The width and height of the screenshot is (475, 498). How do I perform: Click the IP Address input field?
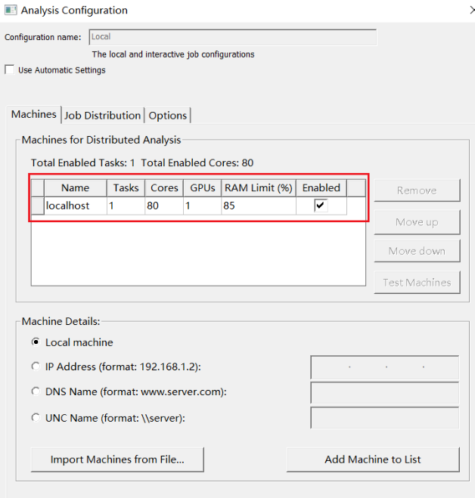tap(384, 367)
